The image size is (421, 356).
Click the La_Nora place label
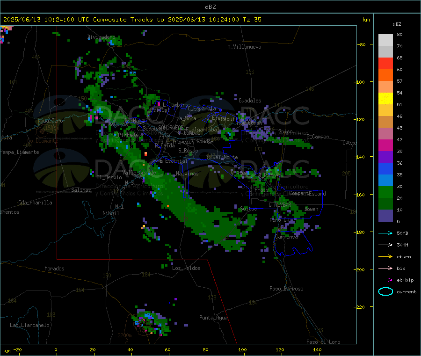(x=186, y=118)
